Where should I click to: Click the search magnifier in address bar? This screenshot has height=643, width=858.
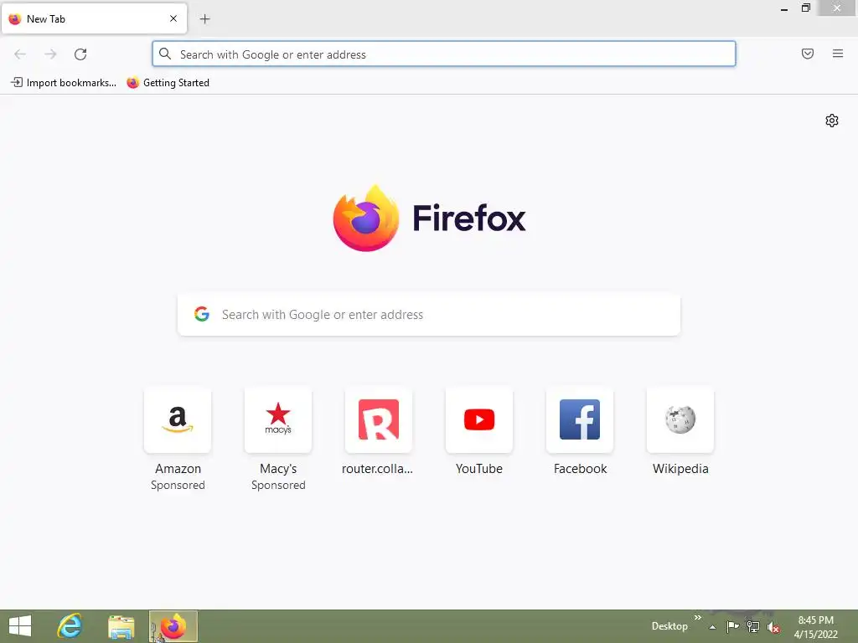click(x=165, y=54)
